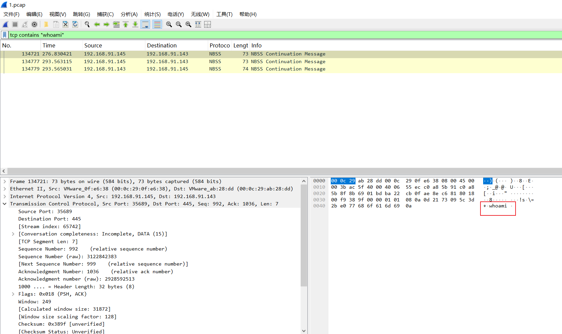Save this capture file icon
This screenshot has width=562, height=334.
56,24
